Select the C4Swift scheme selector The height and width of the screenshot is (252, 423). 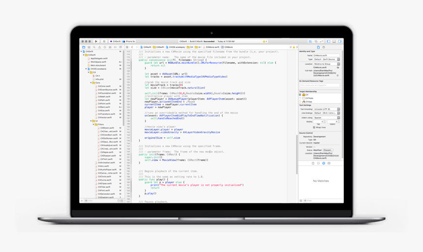115,41
